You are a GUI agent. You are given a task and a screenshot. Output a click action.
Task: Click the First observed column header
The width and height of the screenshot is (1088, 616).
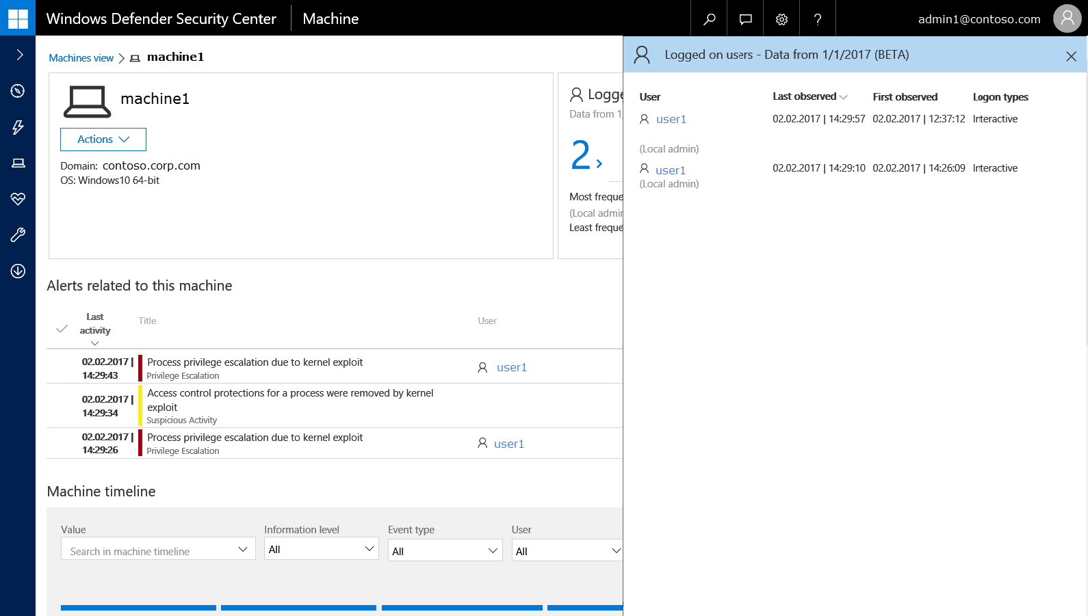(905, 97)
